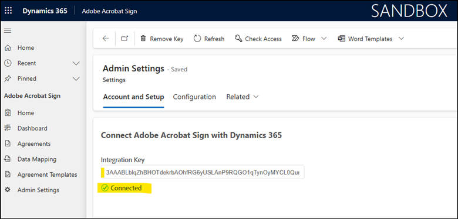The width and height of the screenshot is (458, 219).
Task: Open the Related tab dropdown
Action: click(x=243, y=97)
